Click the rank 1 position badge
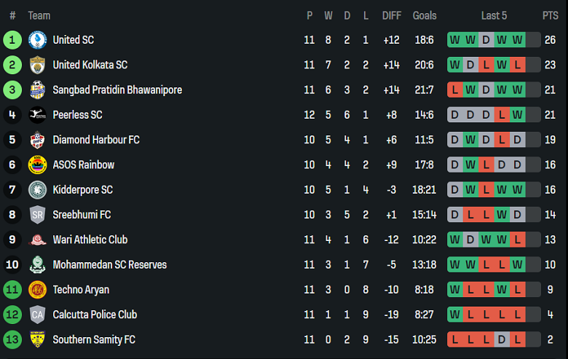Viewport: 568px width, 359px height. [12, 40]
